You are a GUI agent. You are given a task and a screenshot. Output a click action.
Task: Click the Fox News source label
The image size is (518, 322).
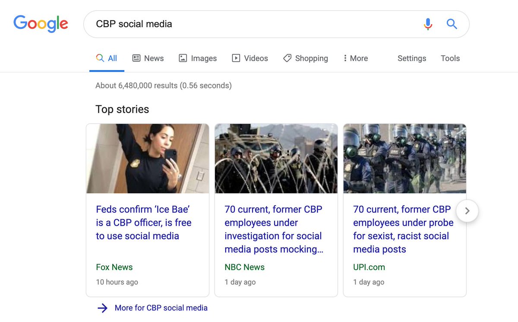point(114,267)
